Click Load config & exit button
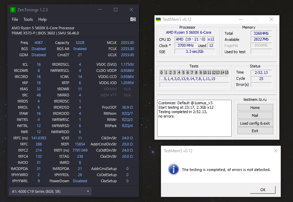Viewport: 293px width, 202px height. (255, 123)
